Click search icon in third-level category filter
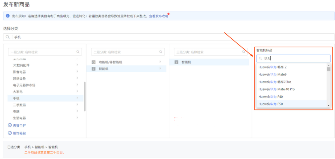 tap(244, 52)
